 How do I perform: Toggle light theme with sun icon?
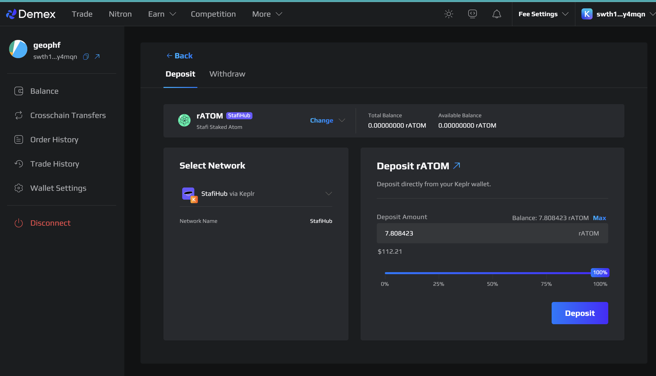449,14
